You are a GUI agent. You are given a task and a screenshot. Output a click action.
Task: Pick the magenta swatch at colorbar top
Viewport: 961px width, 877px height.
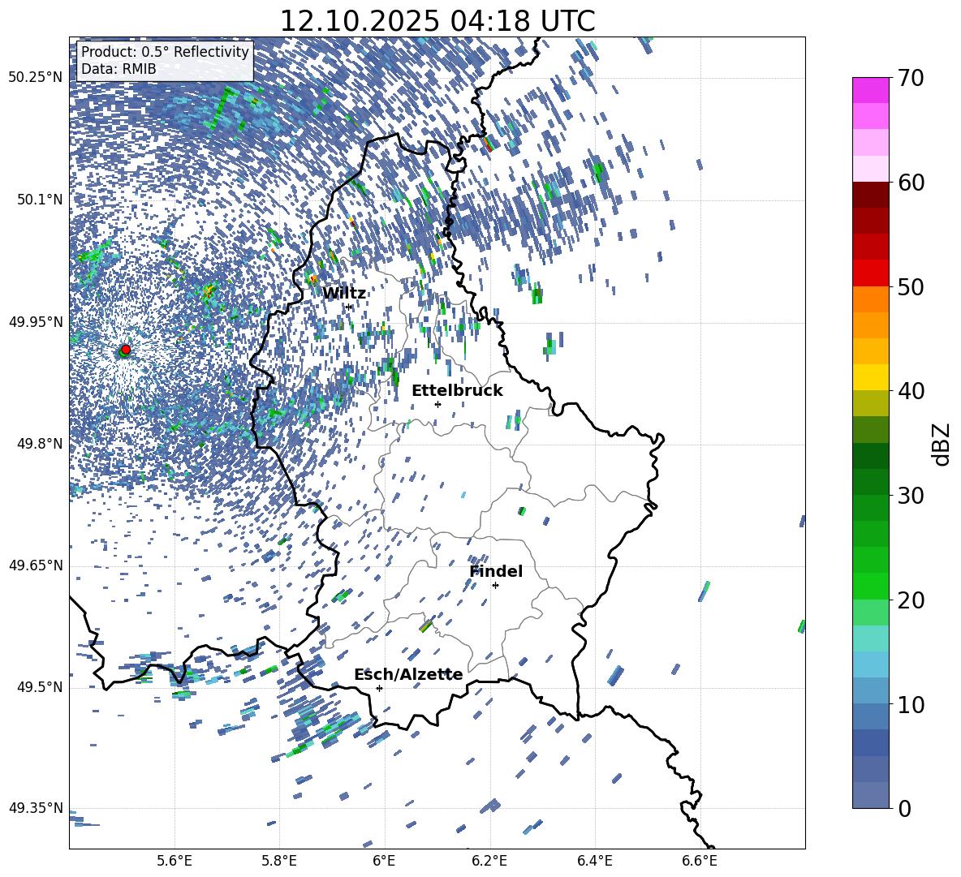870,91
